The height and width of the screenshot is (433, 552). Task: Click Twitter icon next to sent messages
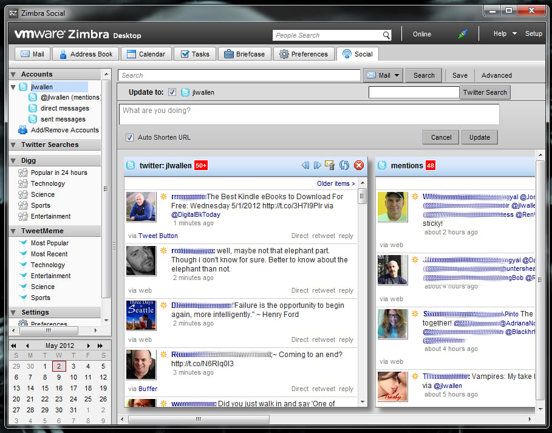point(33,119)
